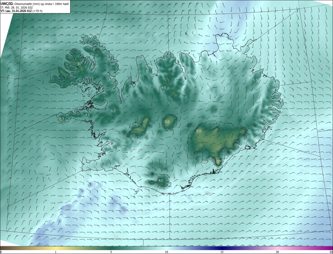The height and width of the screenshot is (254, 333).
Task: Click the color scale tick labeled 30
Action: pos(277,252)
